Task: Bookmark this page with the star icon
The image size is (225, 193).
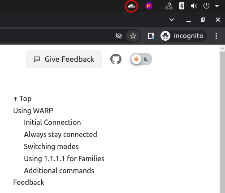Action: (x=133, y=36)
